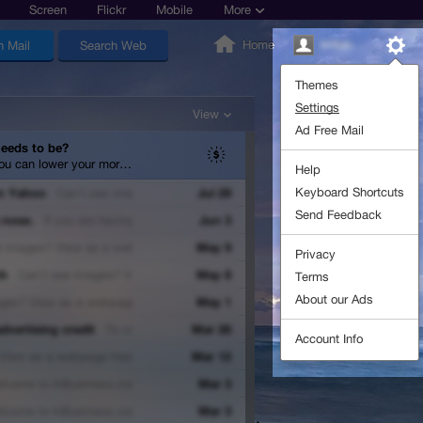
Task: Select Keyboard Shortcuts menu item
Action: coord(350,193)
